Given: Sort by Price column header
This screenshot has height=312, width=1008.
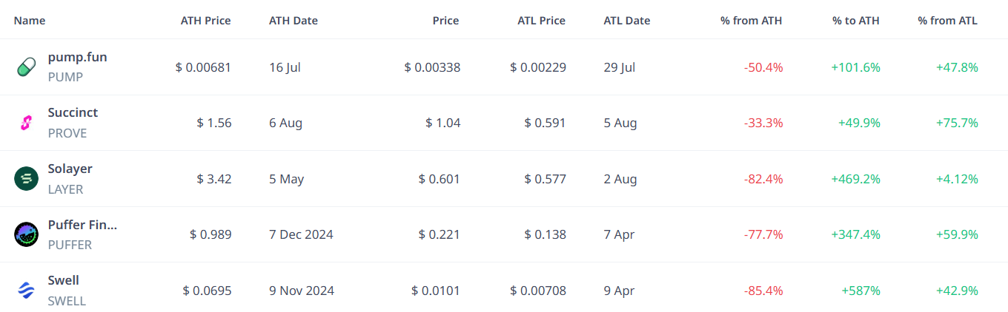Looking at the screenshot, I should click(445, 21).
